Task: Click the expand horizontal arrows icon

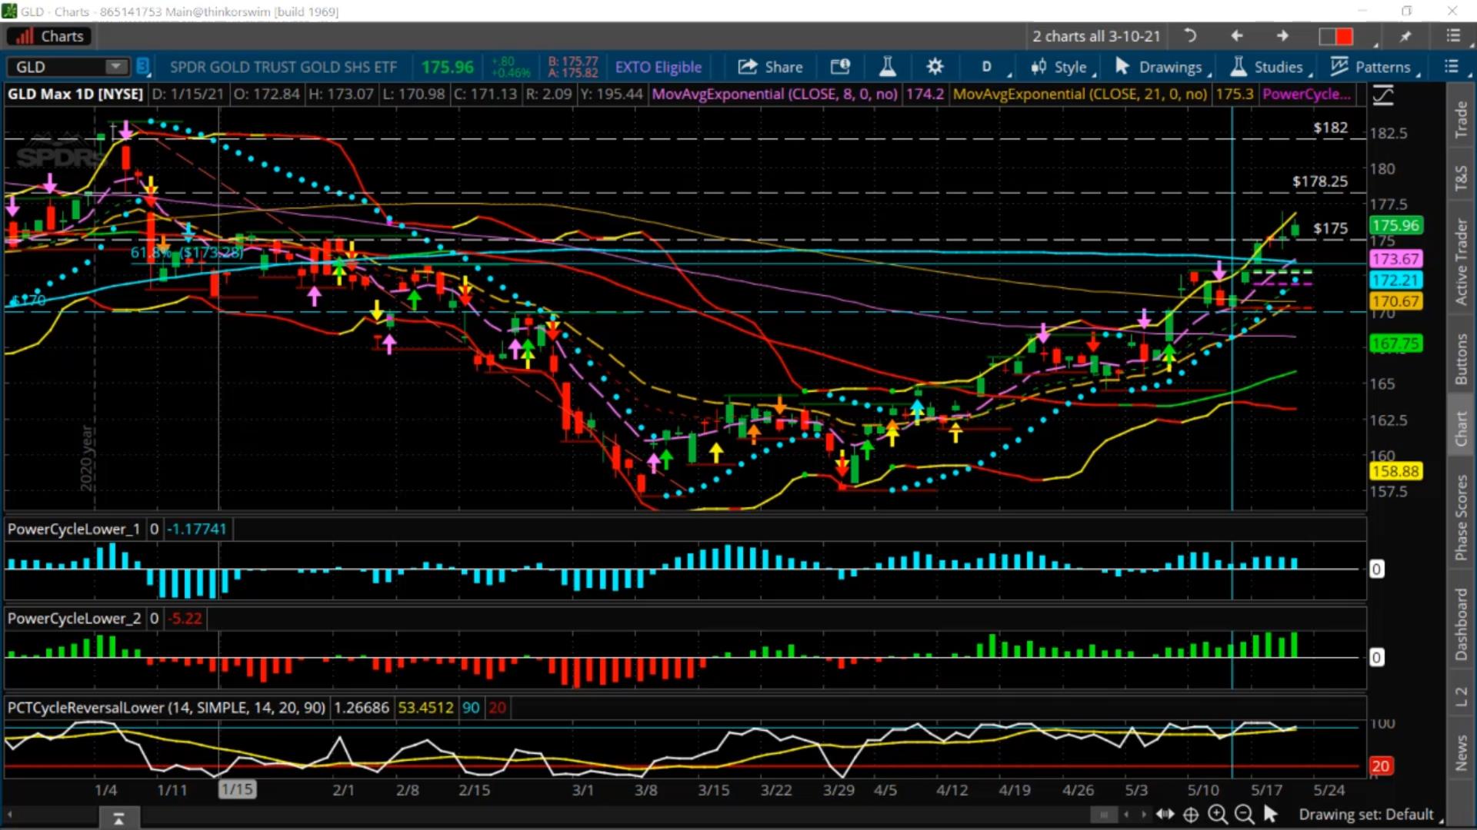Action: [1165, 814]
